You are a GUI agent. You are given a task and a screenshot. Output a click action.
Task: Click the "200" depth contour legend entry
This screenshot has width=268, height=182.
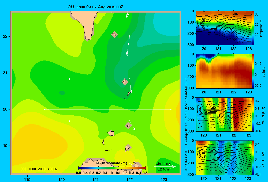click(x=23, y=169)
